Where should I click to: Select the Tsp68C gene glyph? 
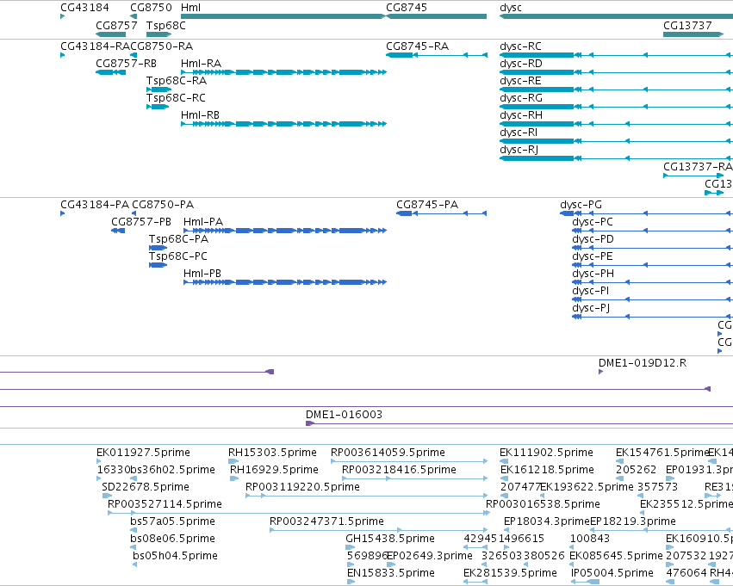coord(159,34)
